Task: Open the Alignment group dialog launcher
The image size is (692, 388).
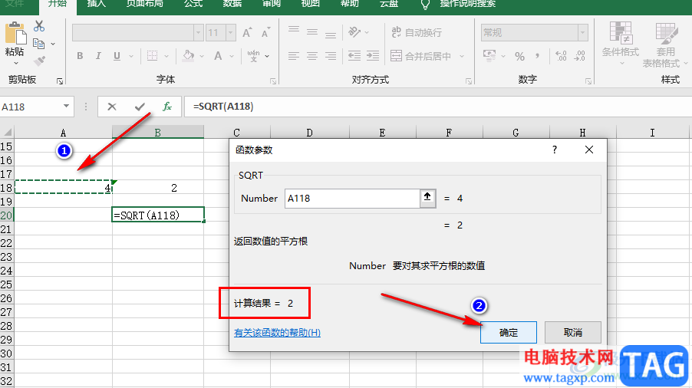Action: pyautogui.click(x=469, y=81)
